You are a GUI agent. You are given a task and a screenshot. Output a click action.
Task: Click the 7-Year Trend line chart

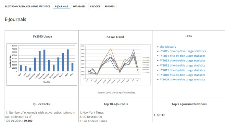115,65
